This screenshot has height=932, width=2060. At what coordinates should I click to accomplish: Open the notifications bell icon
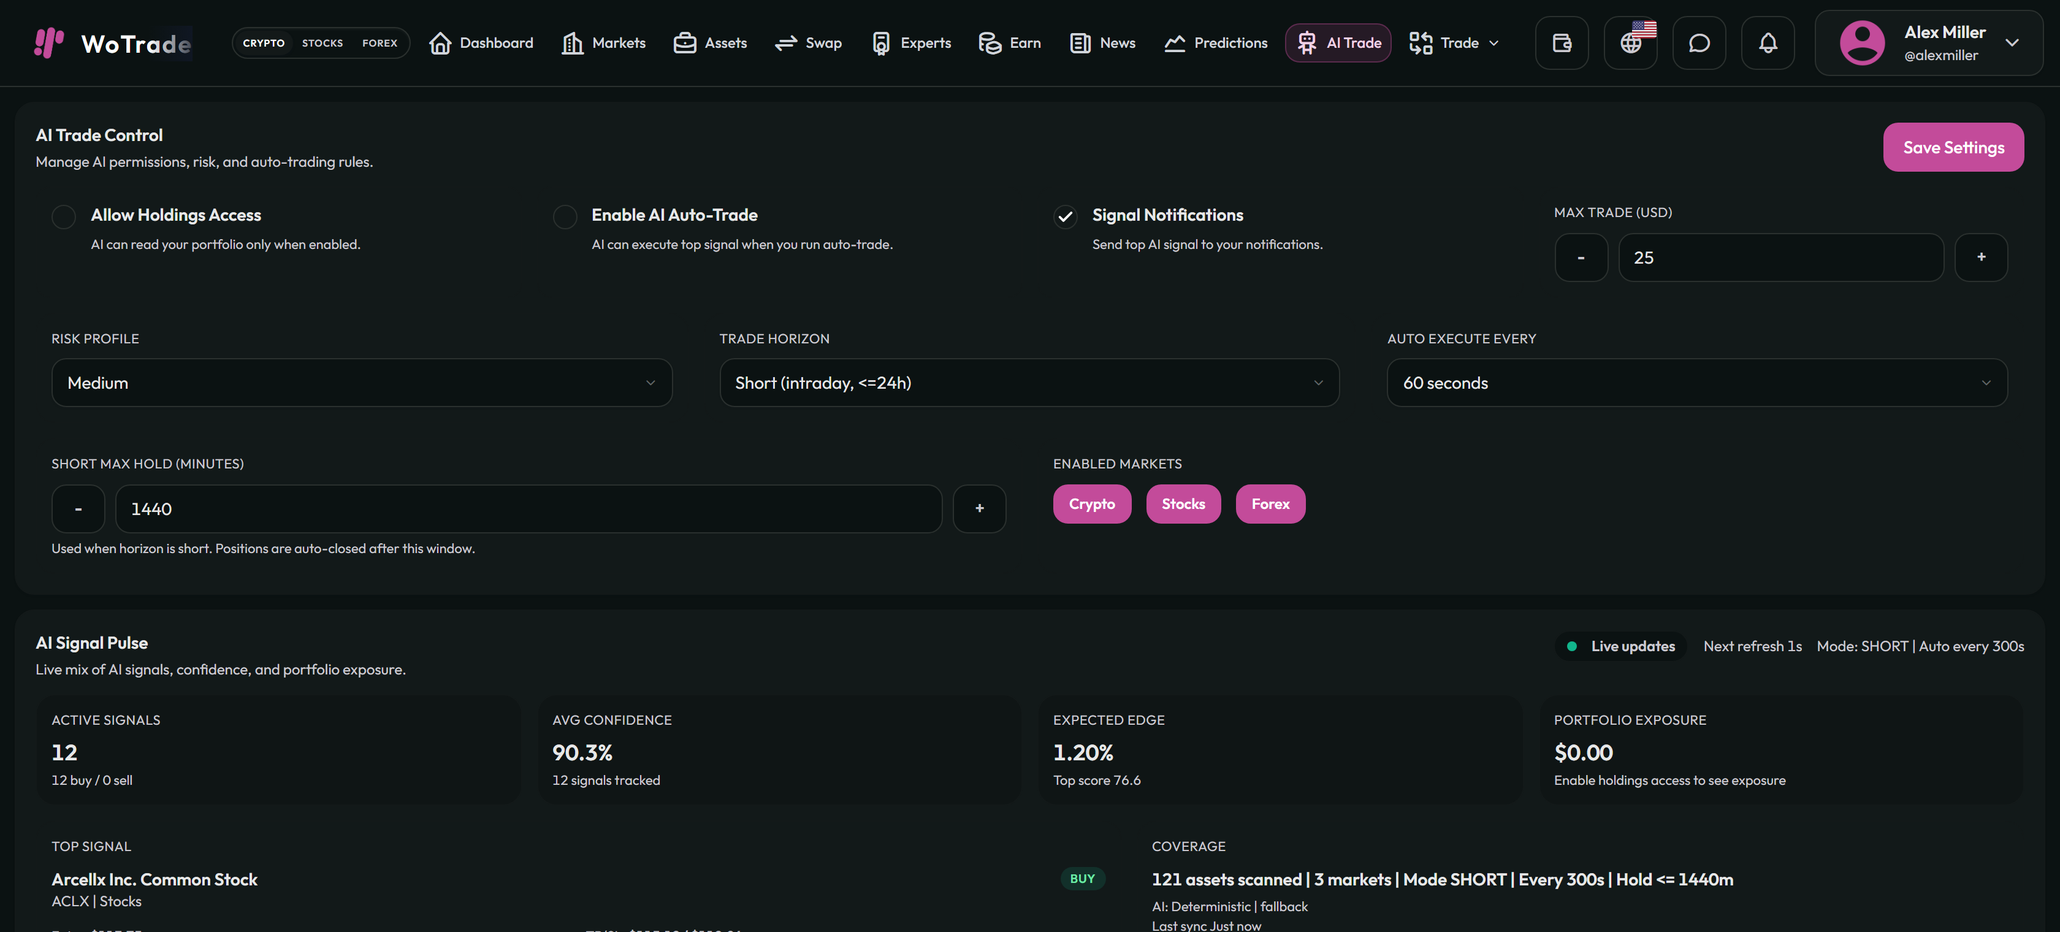tap(1768, 43)
